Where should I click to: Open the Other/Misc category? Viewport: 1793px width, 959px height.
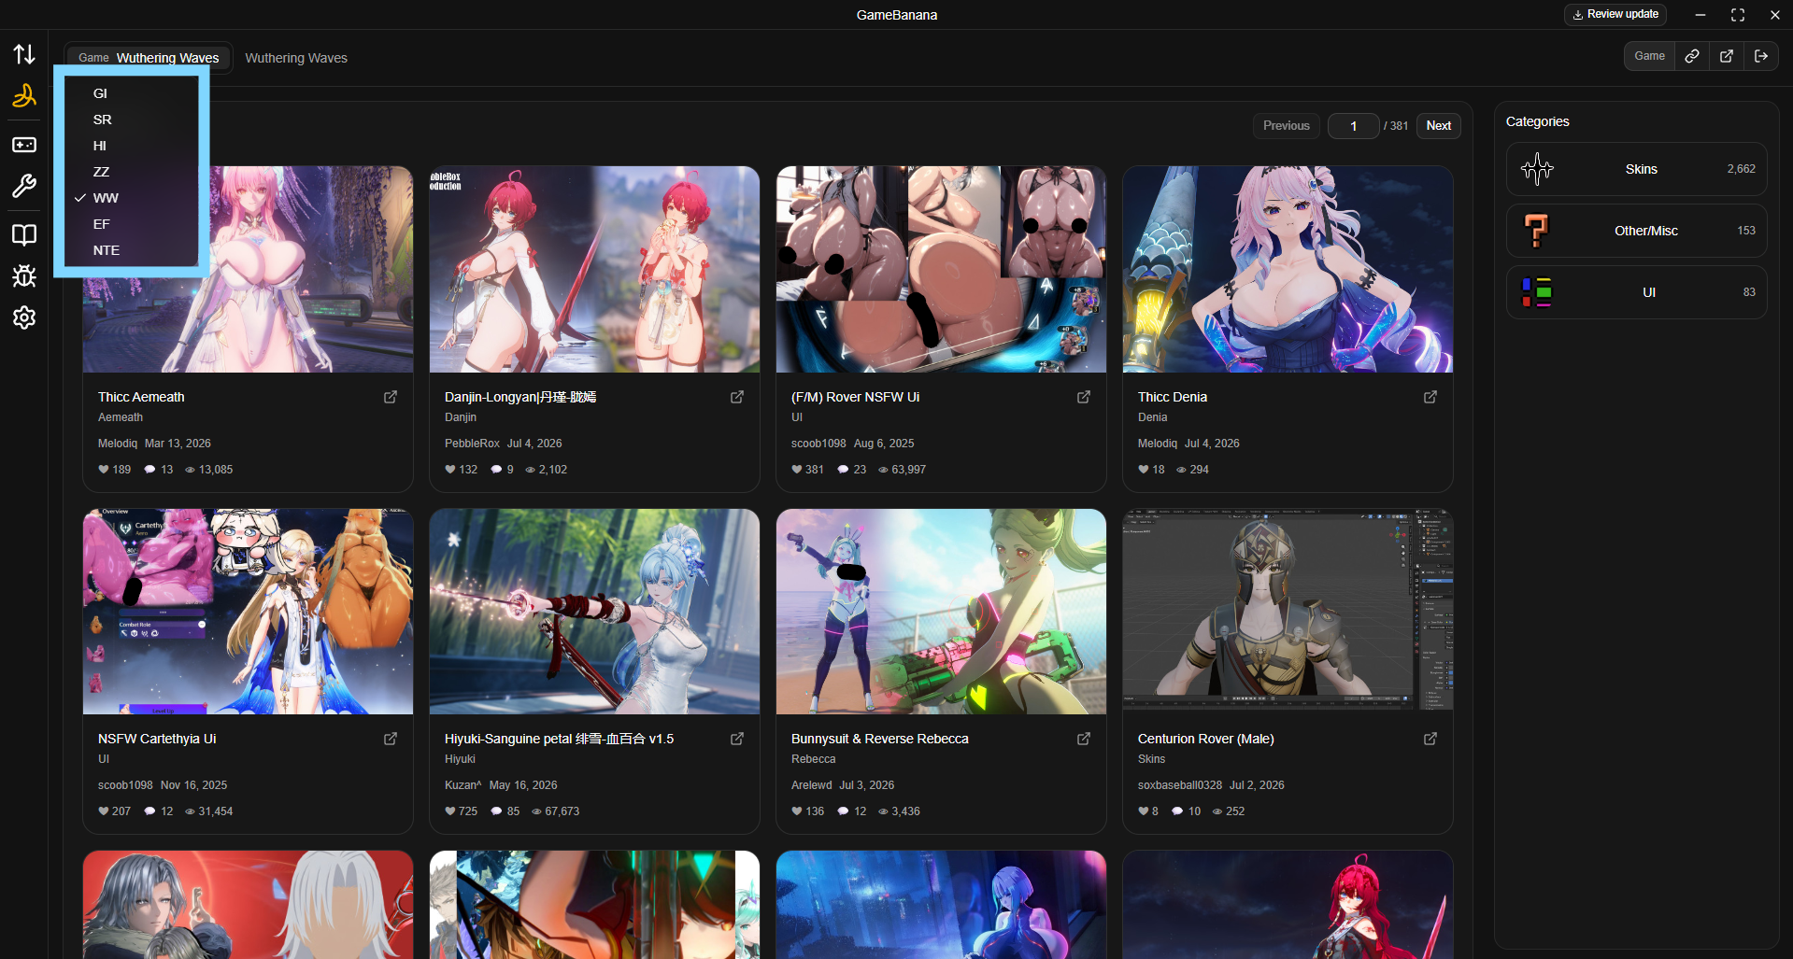pos(1636,231)
